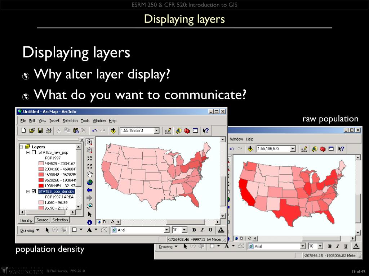Click the 1.060 - 96.89 legend swatch
The height and width of the screenshot is (276, 369).
click(41, 202)
